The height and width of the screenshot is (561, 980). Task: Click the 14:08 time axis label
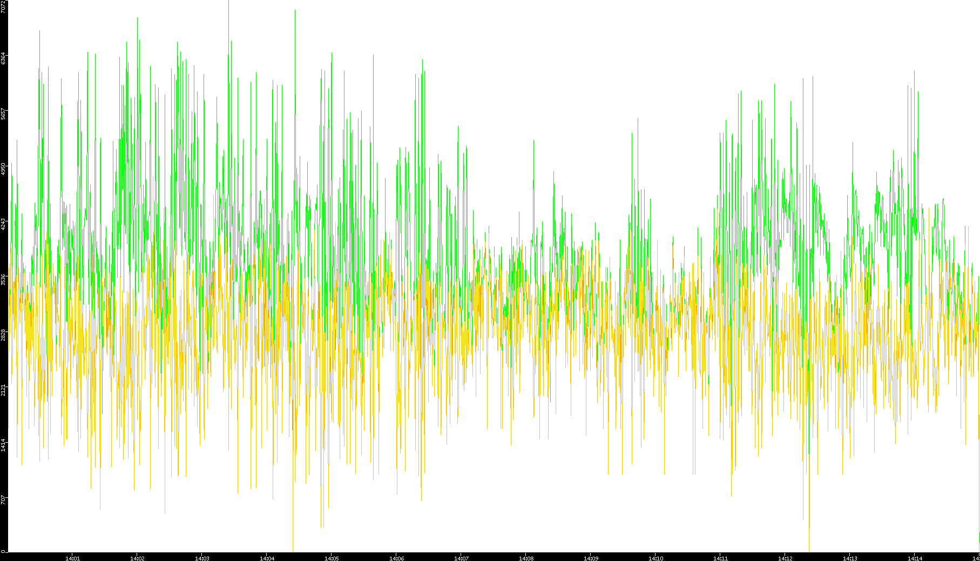pos(526,558)
